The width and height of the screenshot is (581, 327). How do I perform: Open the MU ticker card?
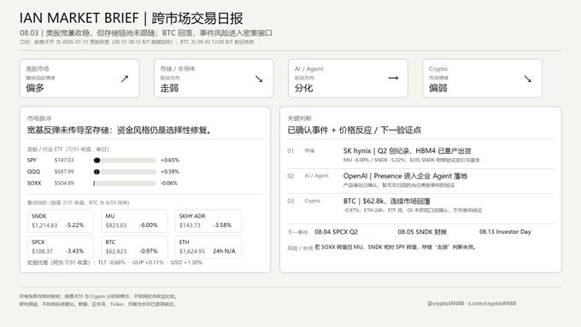pos(134,221)
